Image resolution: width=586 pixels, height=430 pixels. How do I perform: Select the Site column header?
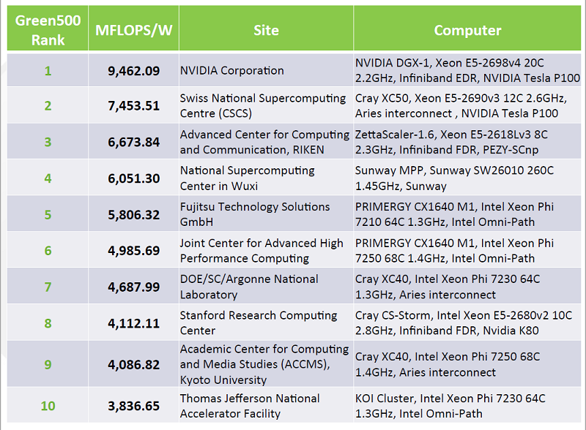(266, 28)
